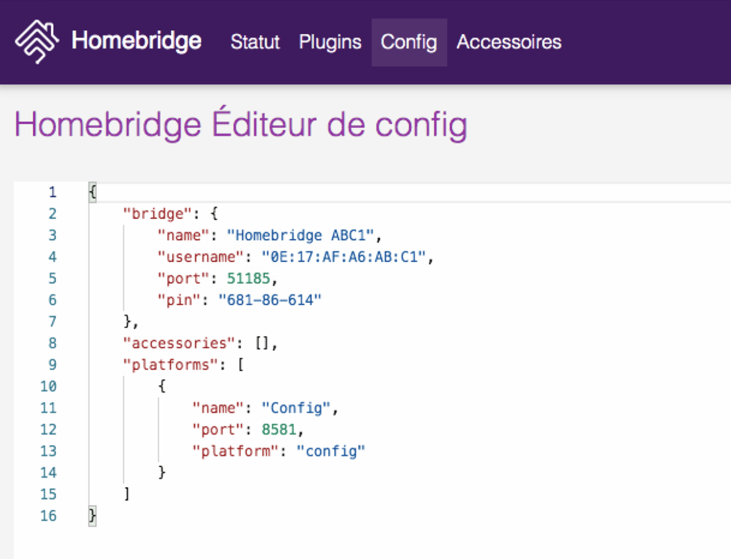Click the Homebridge brand name link
The image size is (731, 559).
[136, 41]
